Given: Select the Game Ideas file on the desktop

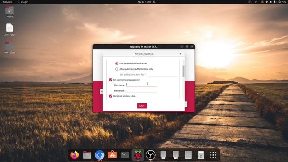Looking at the screenshot, I should coord(9,29).
